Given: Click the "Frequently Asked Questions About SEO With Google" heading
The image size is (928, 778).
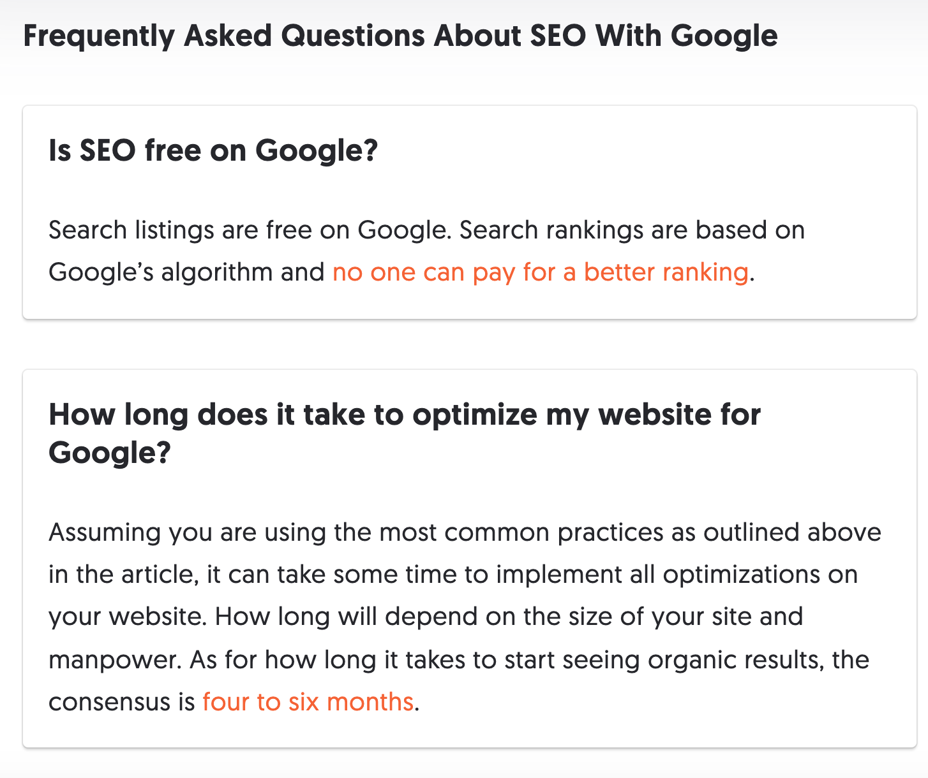Looking at the screenshot, I should (x=400, y=37).
